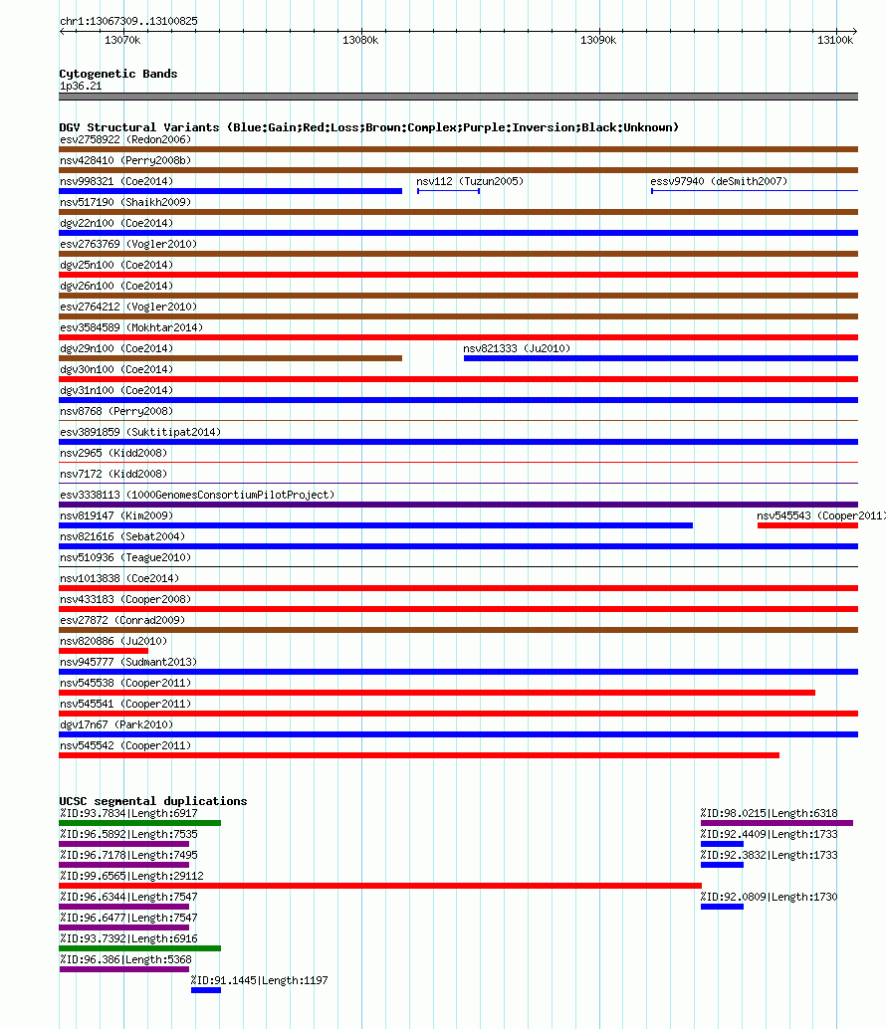Click the 13080k ruler position
This screenshot has width=886, height=1029.
tap(360, 40)
